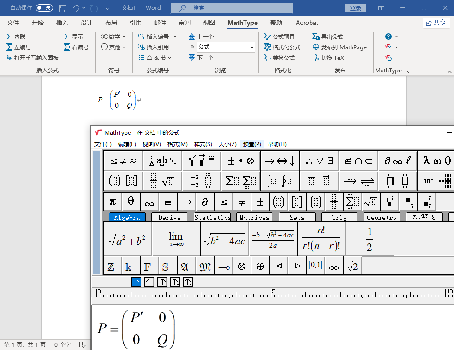Switch to the Acrobat ribbon tab

[307, 23]
